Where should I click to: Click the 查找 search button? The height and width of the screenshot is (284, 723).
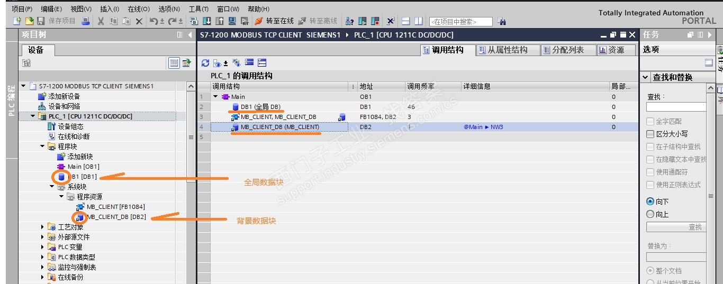tap(676, 227)
